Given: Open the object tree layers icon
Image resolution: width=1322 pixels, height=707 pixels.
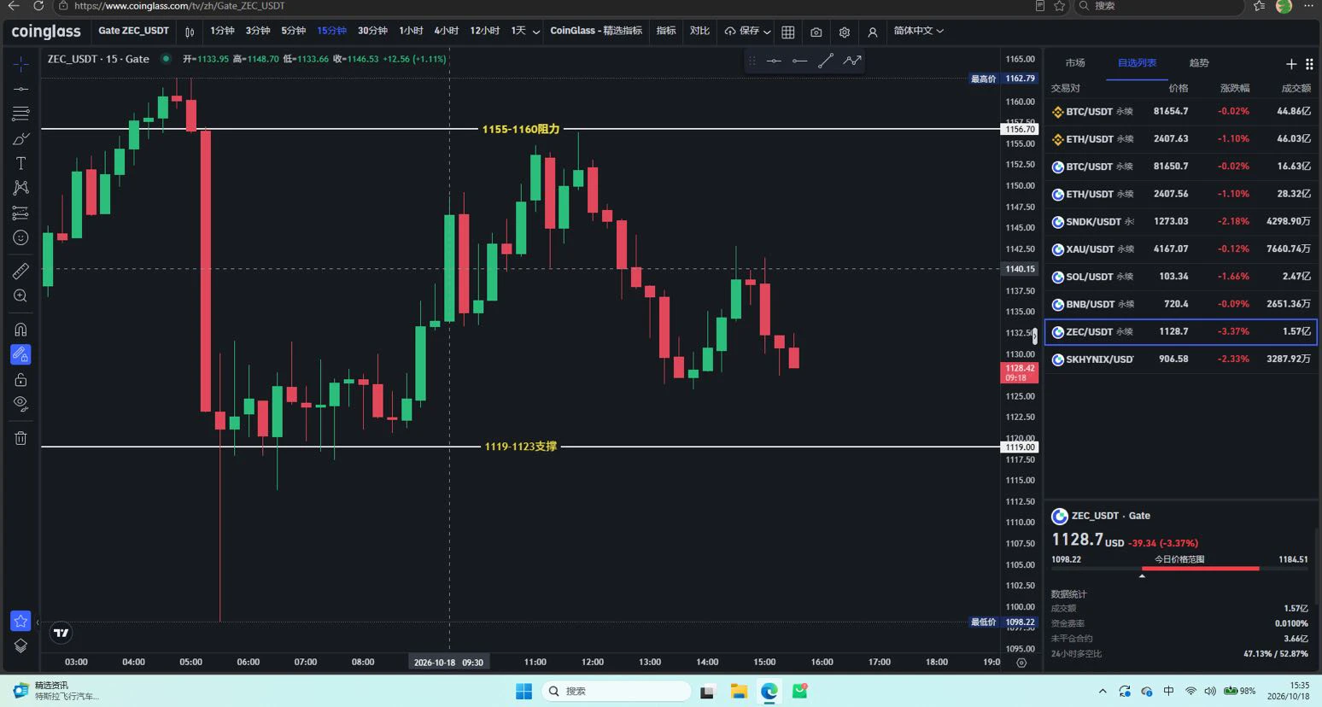Looking at the screenshot, I should point(20,646).
